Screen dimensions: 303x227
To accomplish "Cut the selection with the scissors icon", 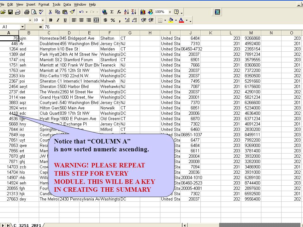I will 50,12.
